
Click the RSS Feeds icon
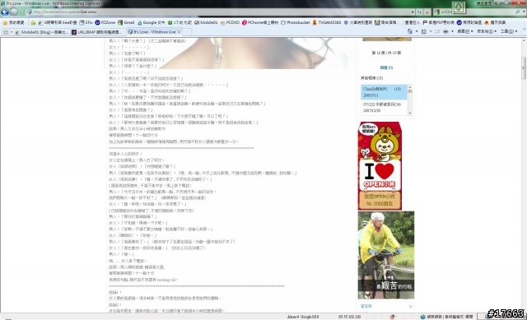coord(424,31)
